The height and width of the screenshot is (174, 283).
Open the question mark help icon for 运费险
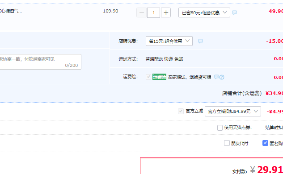pos(222,77)
